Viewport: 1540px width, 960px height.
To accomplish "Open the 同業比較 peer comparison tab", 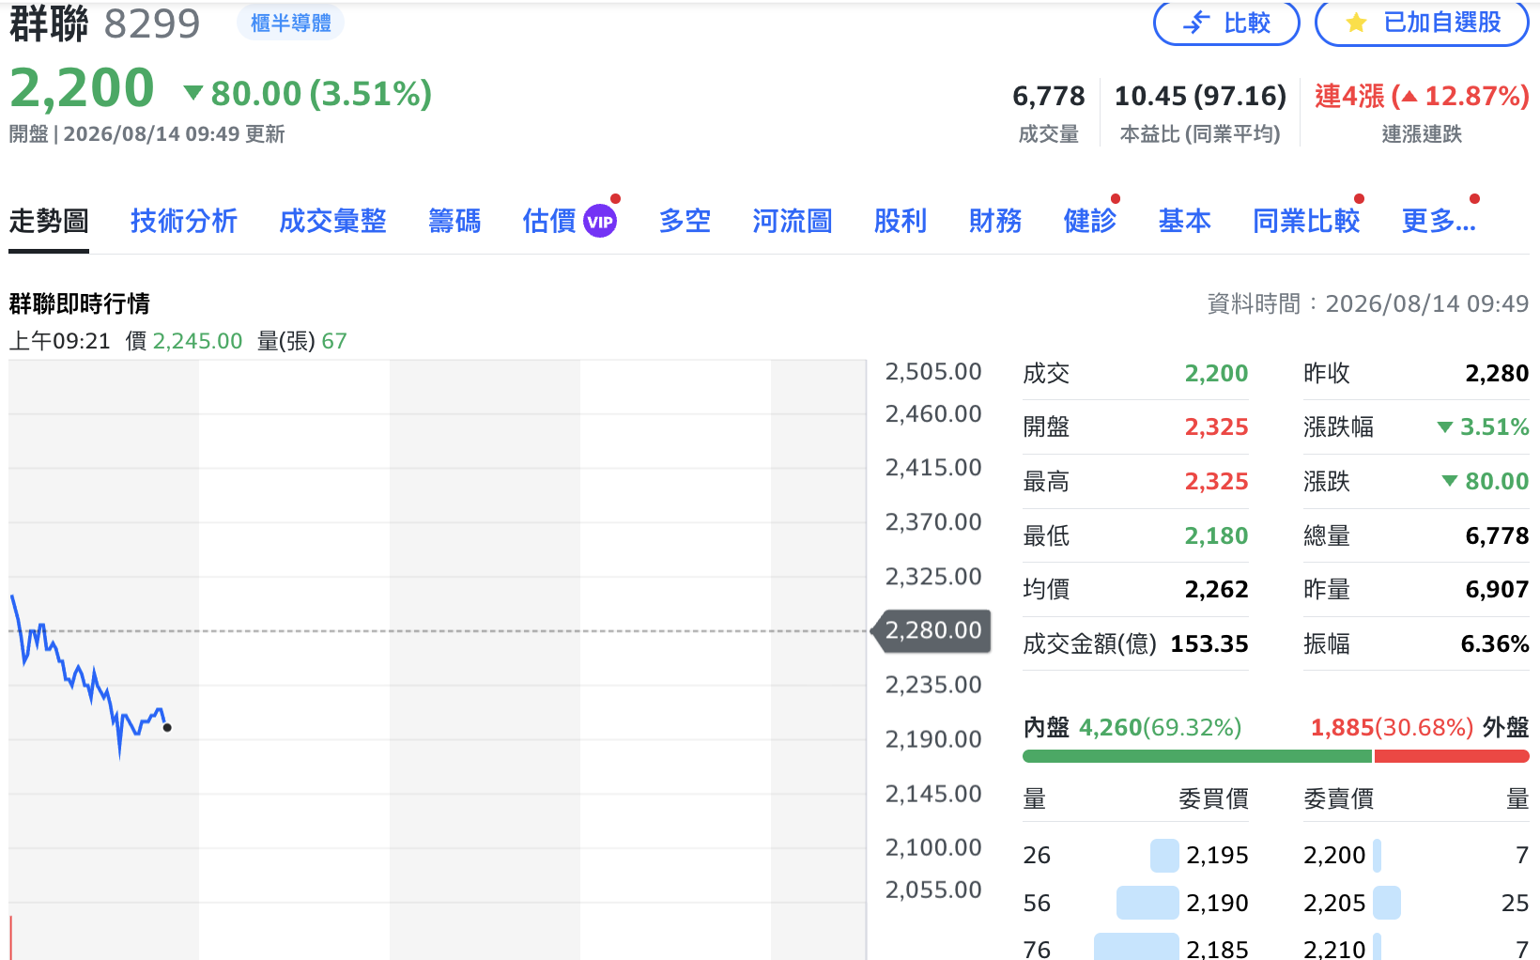I will click(1307, 222).
